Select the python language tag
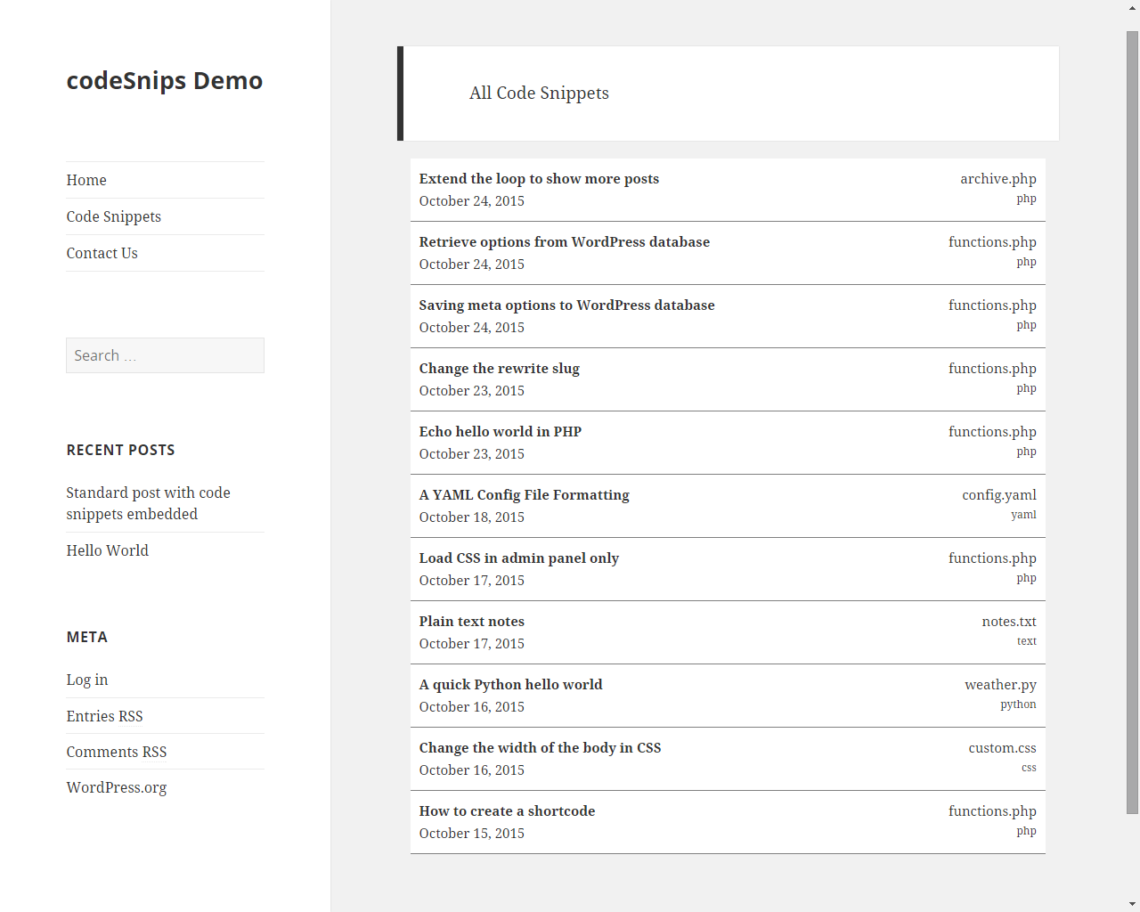This screenshot has width=1140, height=912. coord(1018,704)
